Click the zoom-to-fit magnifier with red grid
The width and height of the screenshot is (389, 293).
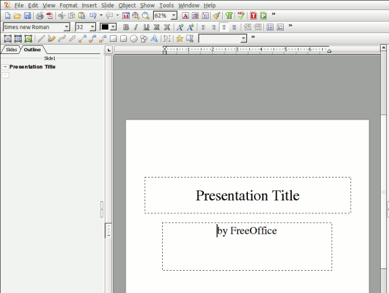tap(136, 16)
